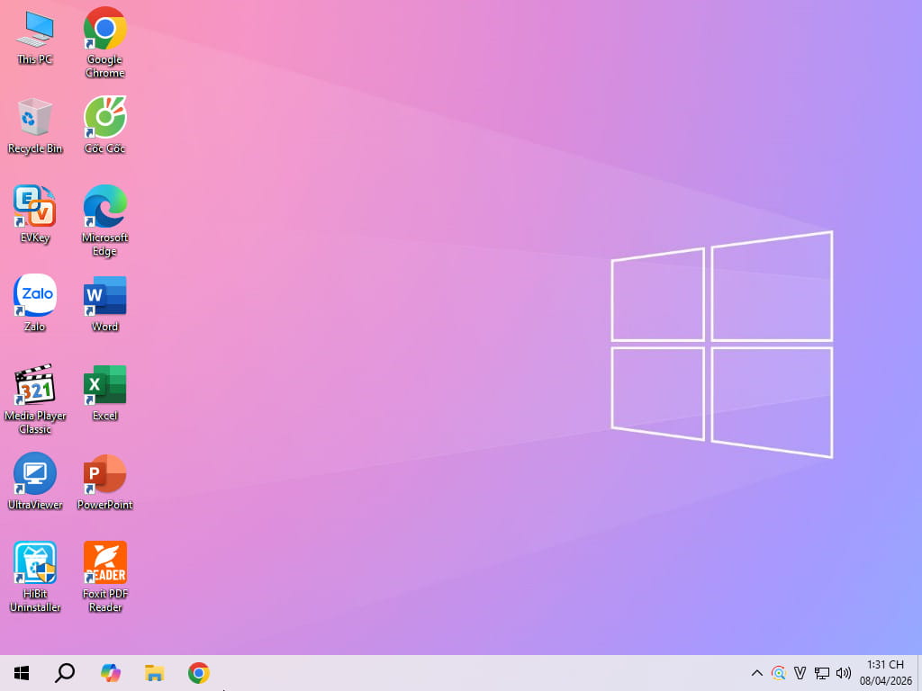Select the HiBit Uninstaller shortcut
The width and height of the screenshot is (922, 691).
(35, 578)
